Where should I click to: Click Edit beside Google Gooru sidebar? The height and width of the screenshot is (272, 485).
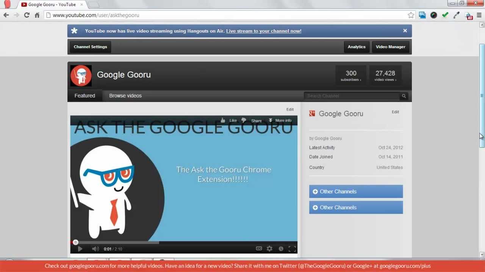tap(395, 112)
